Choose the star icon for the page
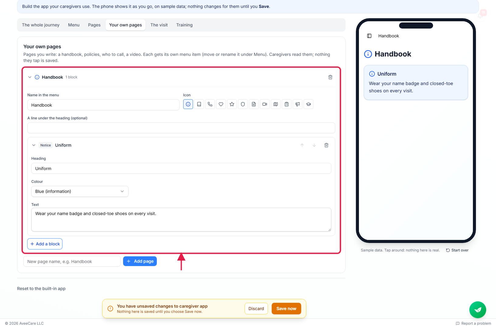 pyautogui.click(x=232, y=104)
